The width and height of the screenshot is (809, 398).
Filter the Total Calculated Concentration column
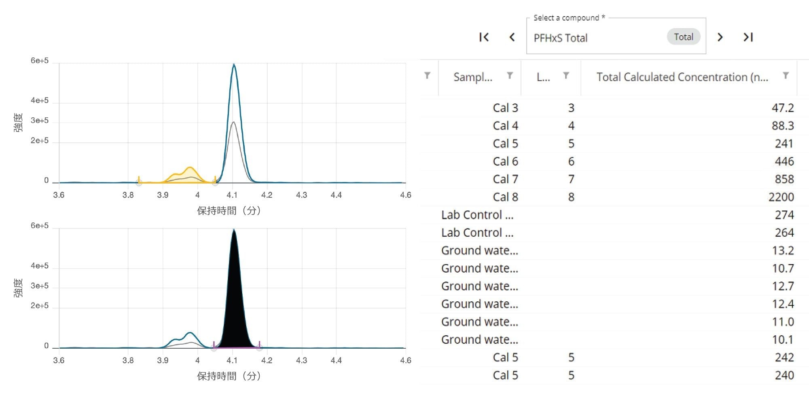(785, 76)
